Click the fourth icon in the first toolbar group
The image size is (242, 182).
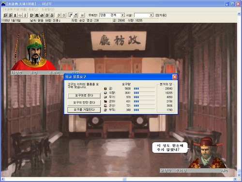click(x=20, y=15)
